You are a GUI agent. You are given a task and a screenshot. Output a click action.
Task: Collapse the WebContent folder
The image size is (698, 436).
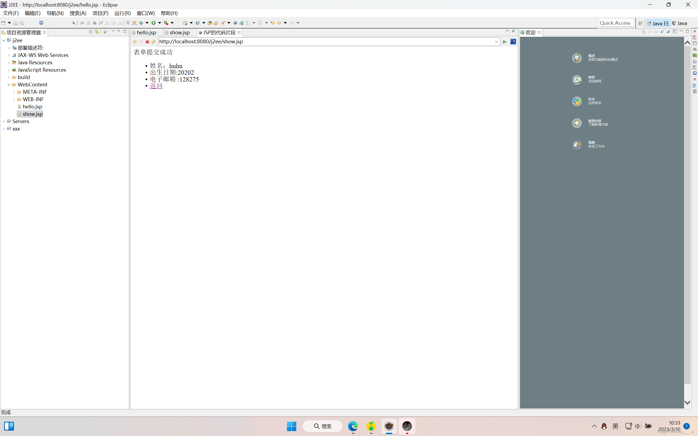(x=9, y=85)
